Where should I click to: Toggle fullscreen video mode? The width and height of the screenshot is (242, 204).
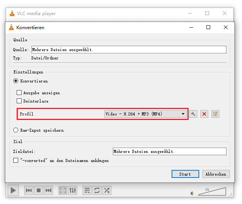pyautogui.click(x=62, y=190)
